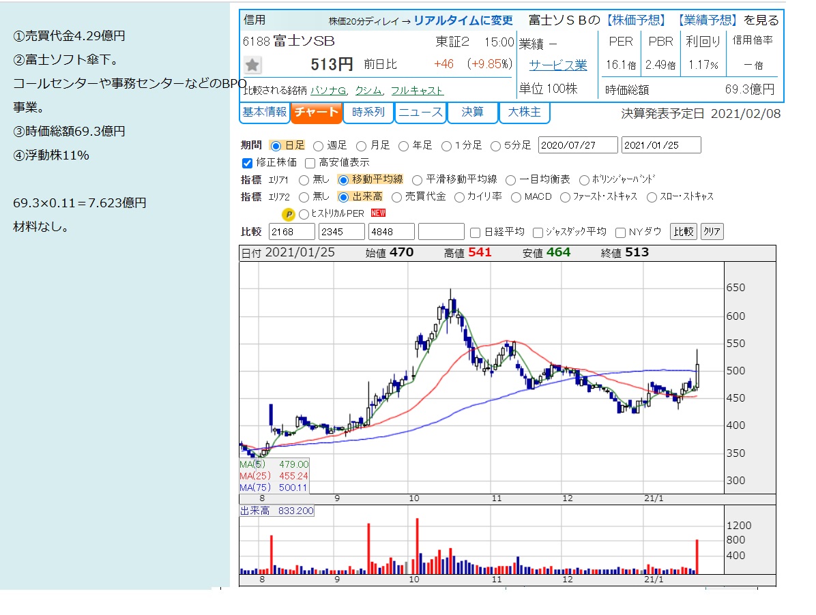The image size is (816, 615).
Task: Click the MA(75) legend value 500.11
Action: 293,487
